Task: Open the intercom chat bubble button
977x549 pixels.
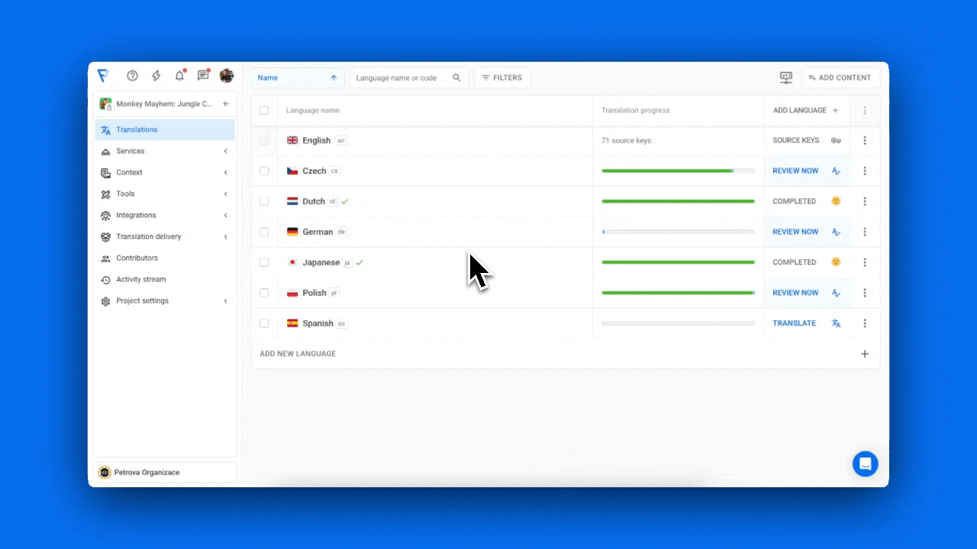Action: click(865, 464)
